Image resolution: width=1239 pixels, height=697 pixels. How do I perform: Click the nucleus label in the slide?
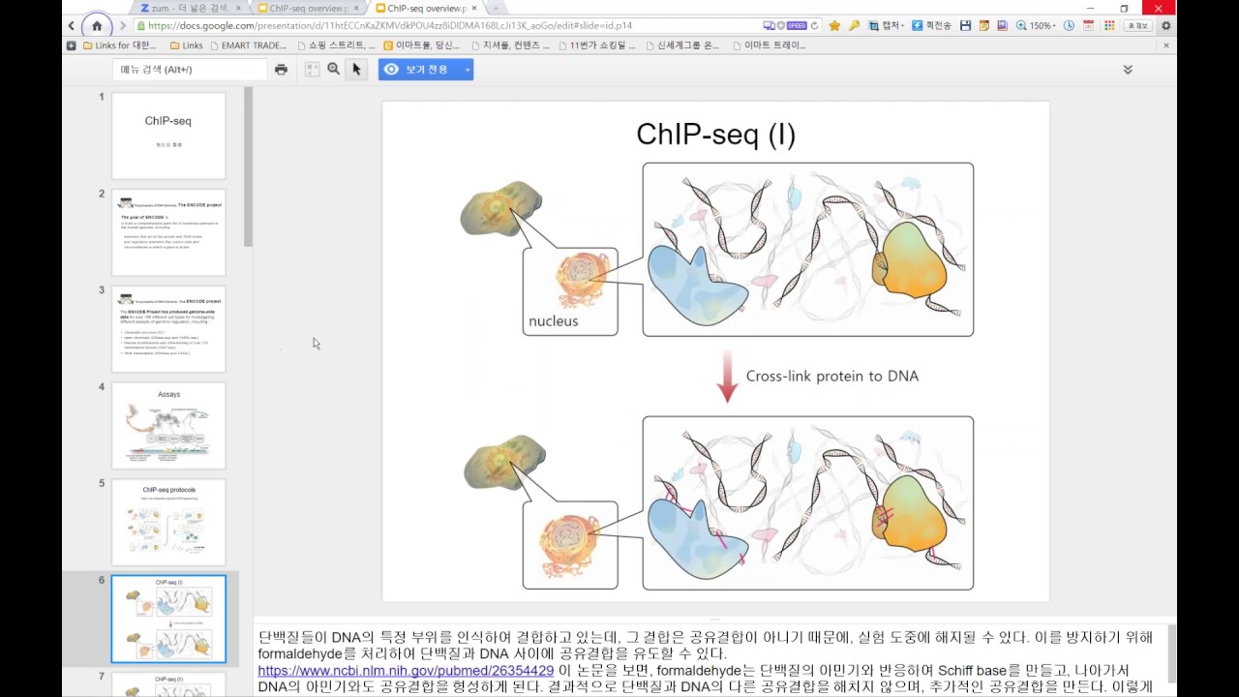554,320
